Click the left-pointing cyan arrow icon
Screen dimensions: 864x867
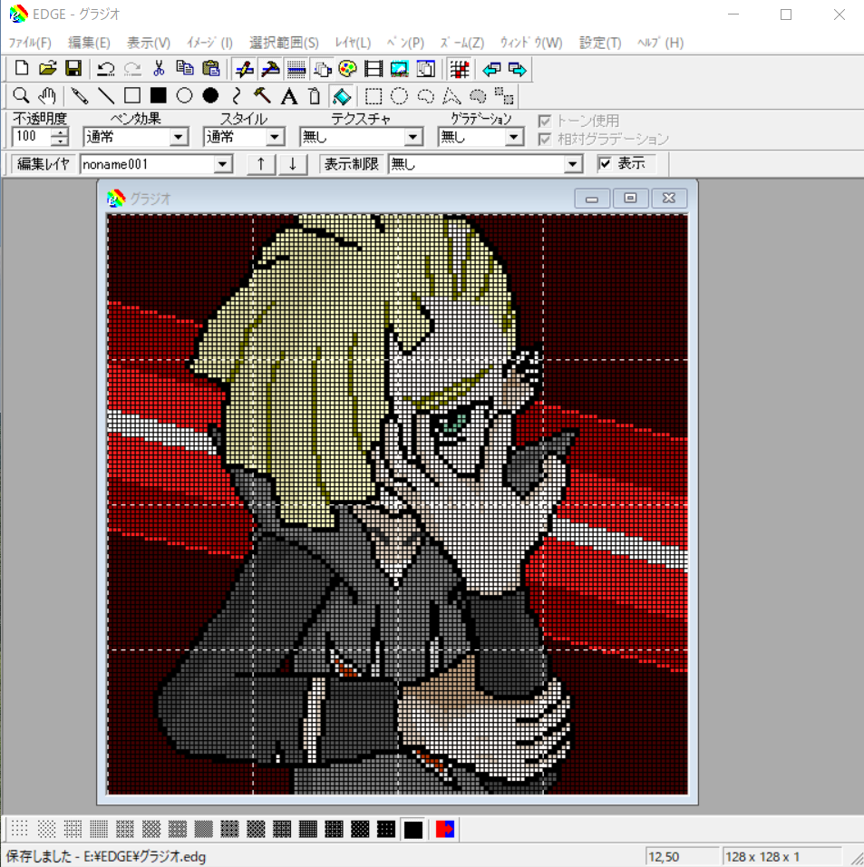[490, 69]
